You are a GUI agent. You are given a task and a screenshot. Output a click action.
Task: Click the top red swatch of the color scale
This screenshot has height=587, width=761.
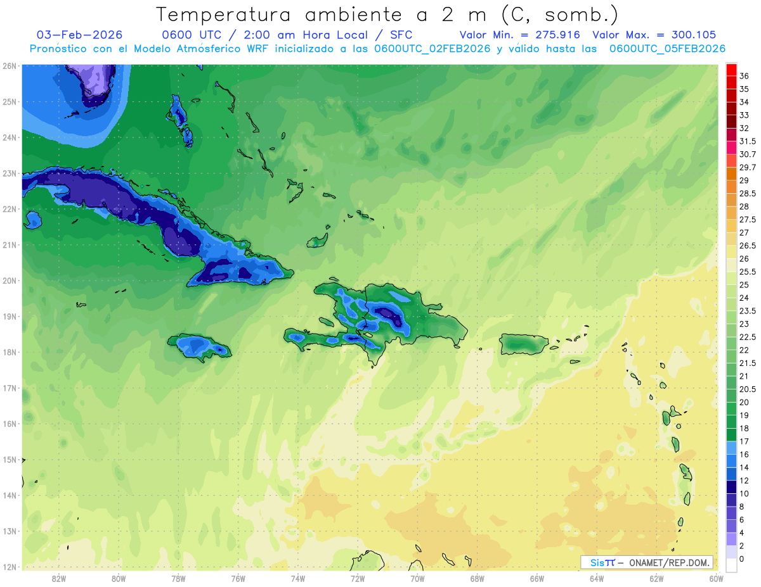click(731, 69)
